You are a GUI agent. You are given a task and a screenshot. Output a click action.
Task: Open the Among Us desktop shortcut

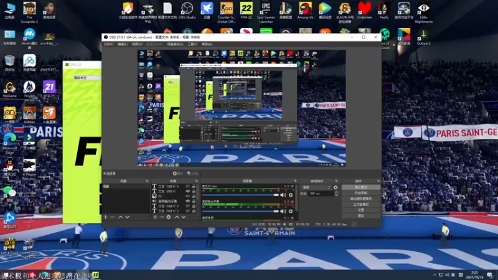305,11
